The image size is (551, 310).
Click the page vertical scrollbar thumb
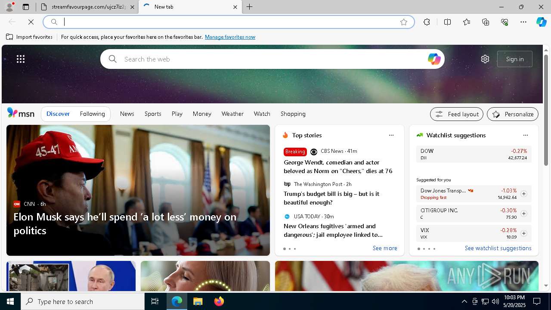click(546, 110)
